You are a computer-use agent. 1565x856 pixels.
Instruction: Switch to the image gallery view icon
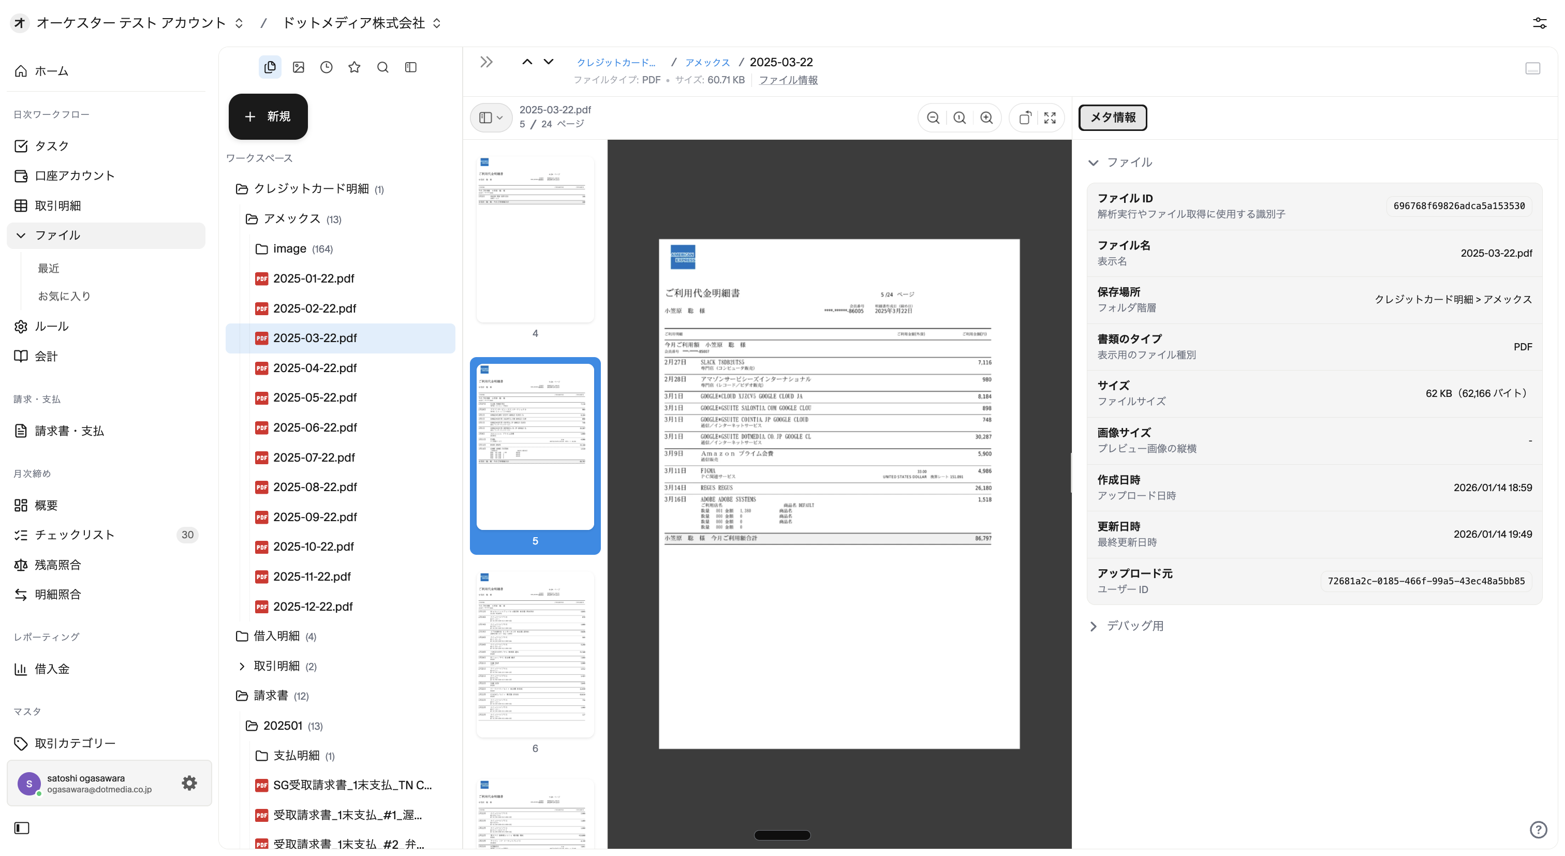(x=298, y=67)
